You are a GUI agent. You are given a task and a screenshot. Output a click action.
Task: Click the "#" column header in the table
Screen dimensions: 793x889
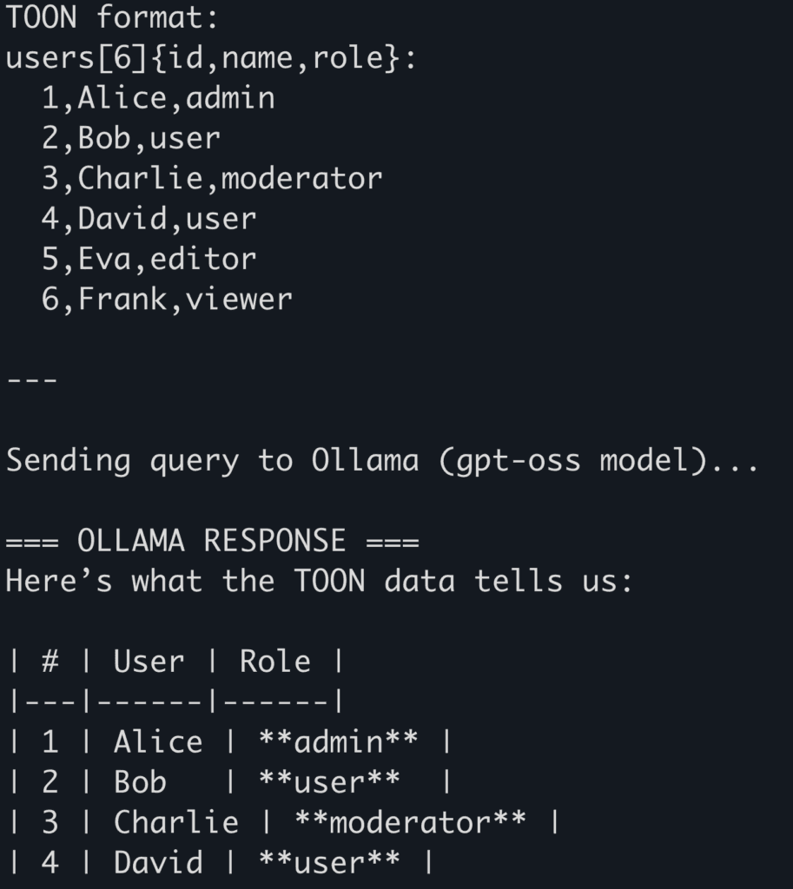50,662
